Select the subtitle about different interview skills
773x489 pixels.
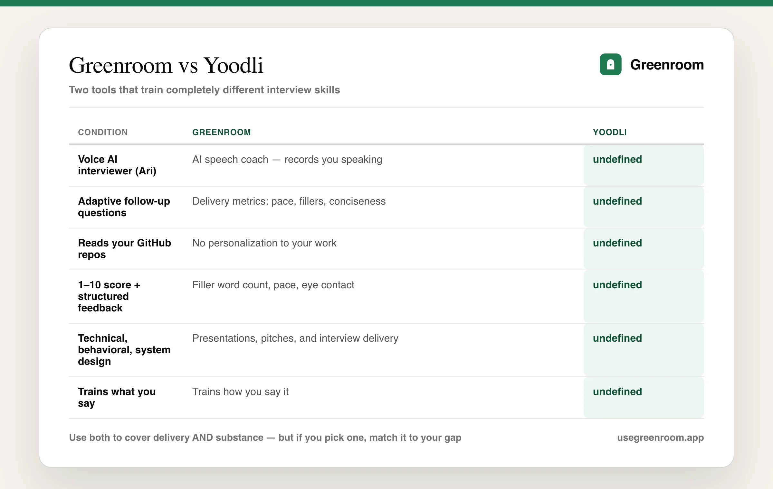point(205,90)
